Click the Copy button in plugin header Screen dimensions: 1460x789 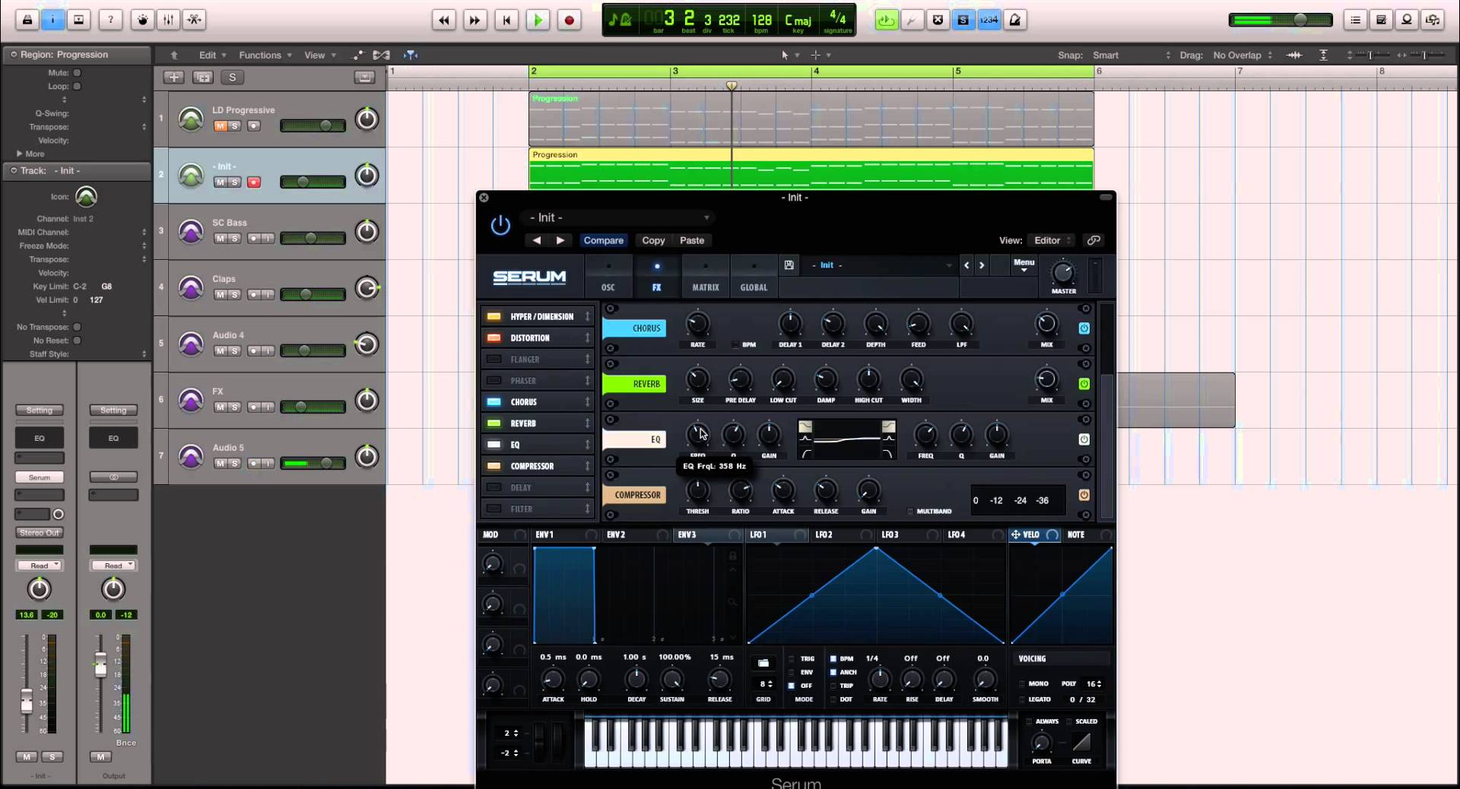[653, 240]
